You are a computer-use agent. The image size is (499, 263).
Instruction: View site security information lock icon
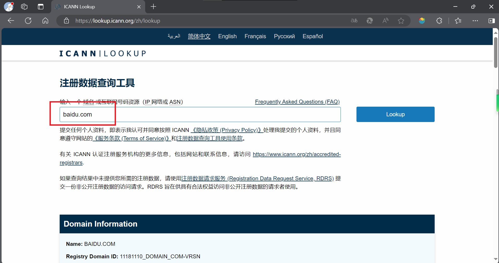coord(66,21)
